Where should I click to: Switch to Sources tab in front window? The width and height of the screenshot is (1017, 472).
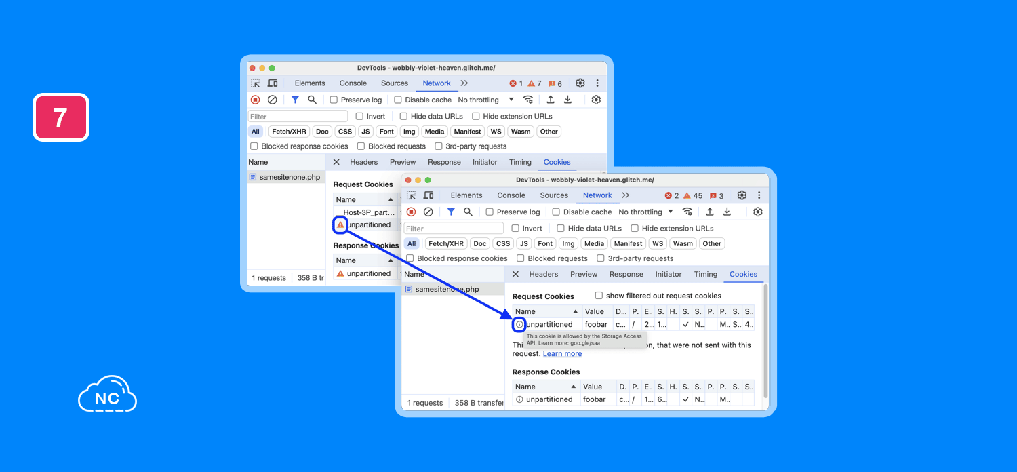pos(554,195)
